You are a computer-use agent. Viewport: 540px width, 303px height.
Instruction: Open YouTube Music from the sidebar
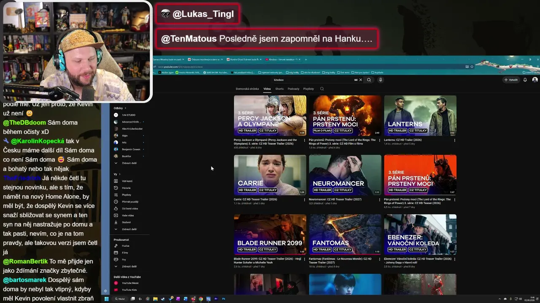[x=130, y=283]
